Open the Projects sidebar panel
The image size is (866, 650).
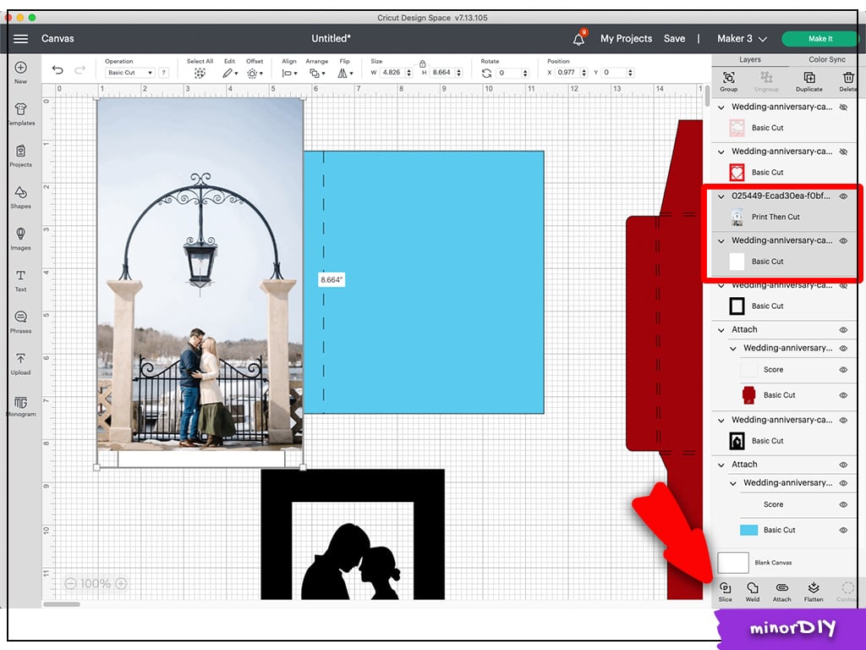(x=20, y=156)
